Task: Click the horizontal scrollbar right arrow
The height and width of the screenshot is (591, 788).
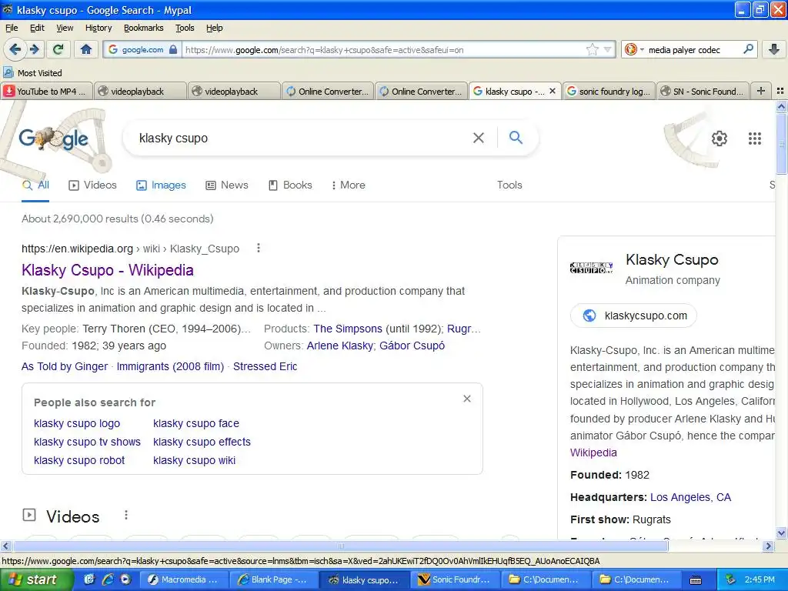Action: point(768,546)
